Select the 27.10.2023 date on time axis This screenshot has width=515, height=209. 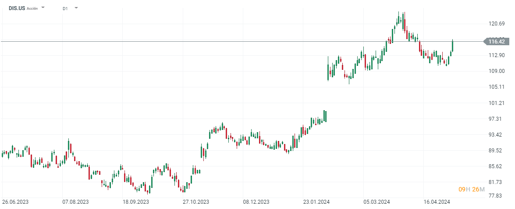[x=196, y=202]
